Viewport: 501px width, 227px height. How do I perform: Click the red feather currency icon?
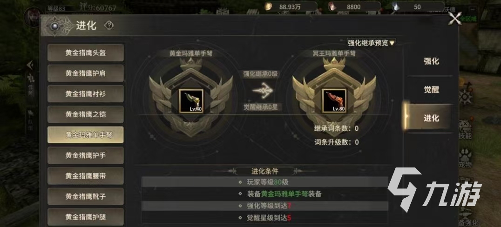click(333, 7)
